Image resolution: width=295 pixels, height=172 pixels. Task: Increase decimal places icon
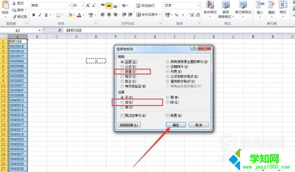tap(192, 15)
